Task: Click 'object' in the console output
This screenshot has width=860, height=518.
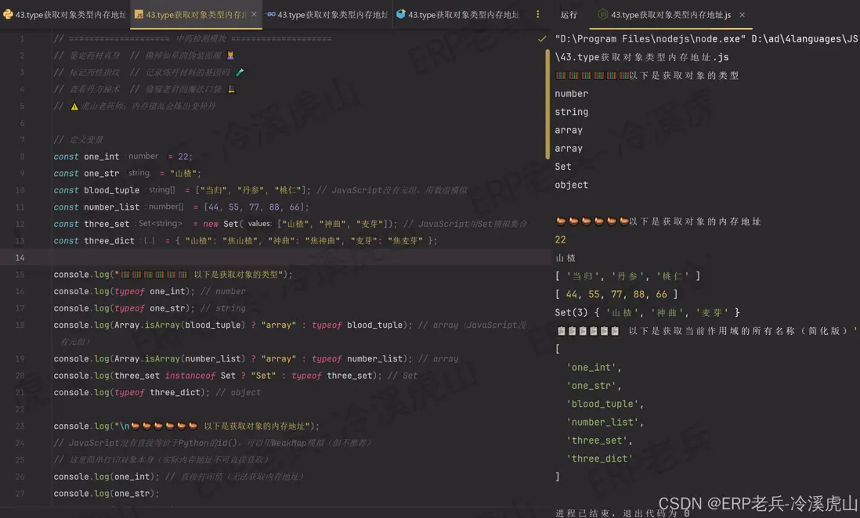Action: click(571, 185)
